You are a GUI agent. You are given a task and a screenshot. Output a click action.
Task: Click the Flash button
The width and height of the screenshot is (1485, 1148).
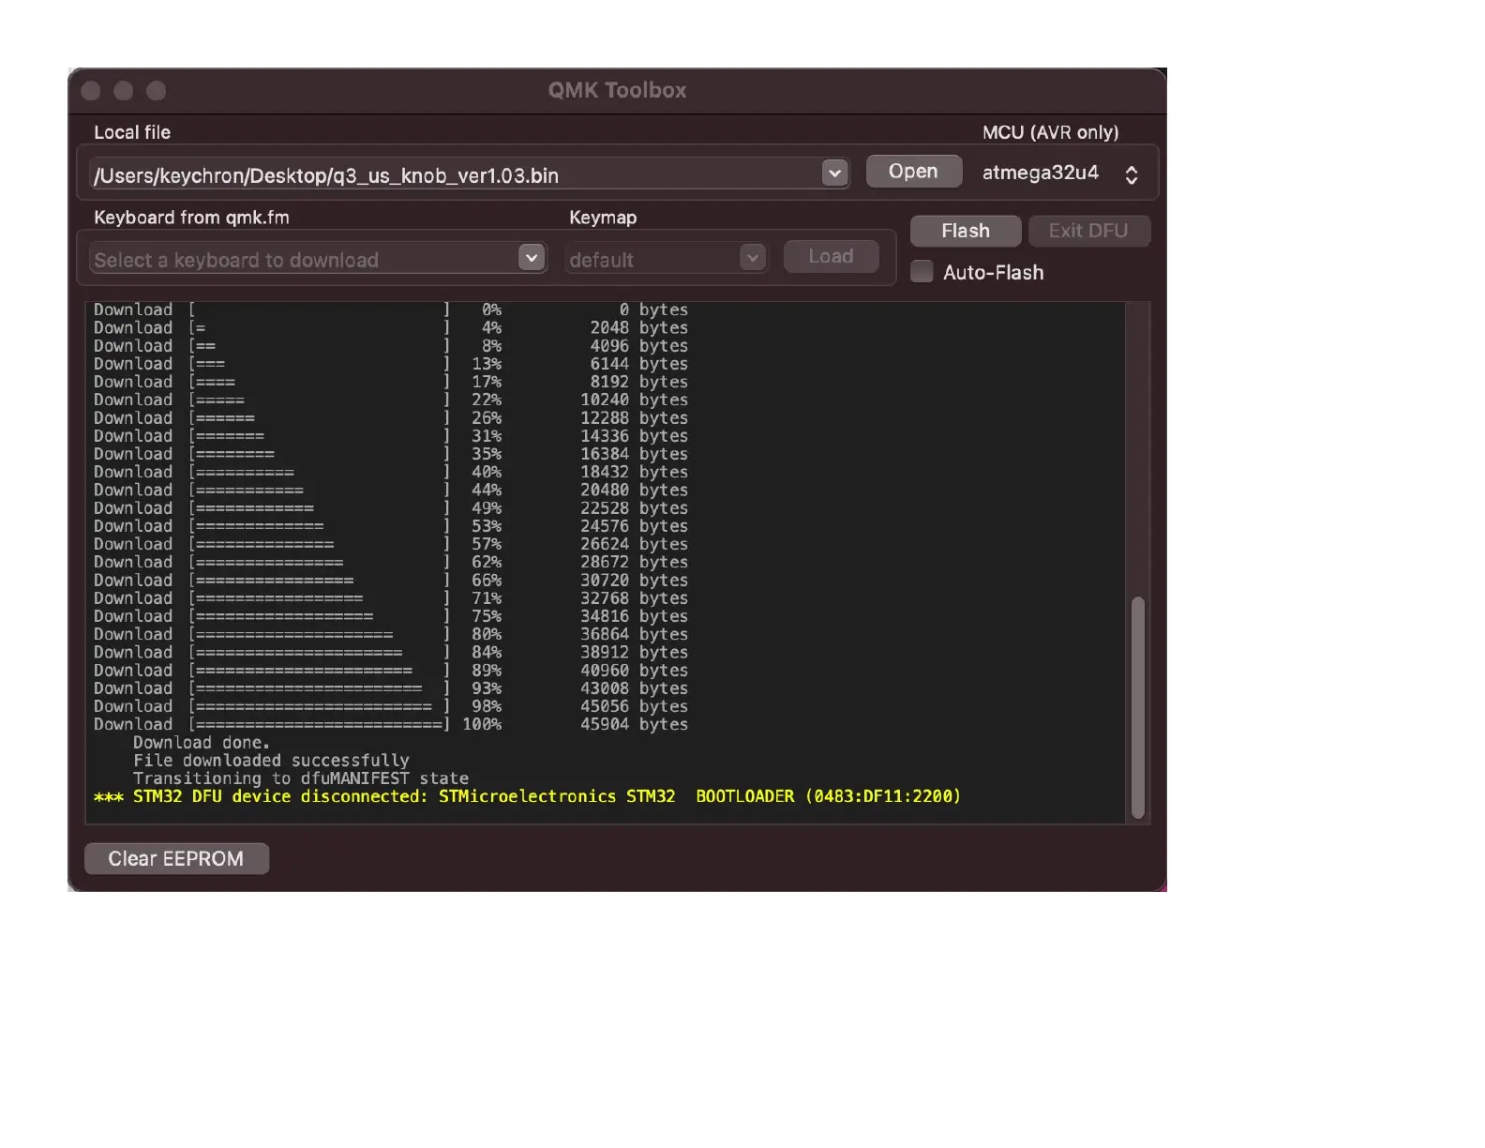[966, 231]
